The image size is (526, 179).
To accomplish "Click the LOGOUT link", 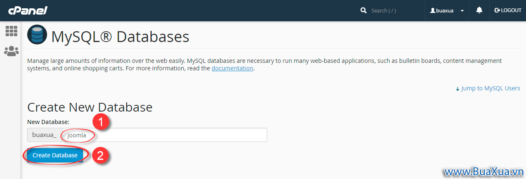I will (x=508, y=10).
